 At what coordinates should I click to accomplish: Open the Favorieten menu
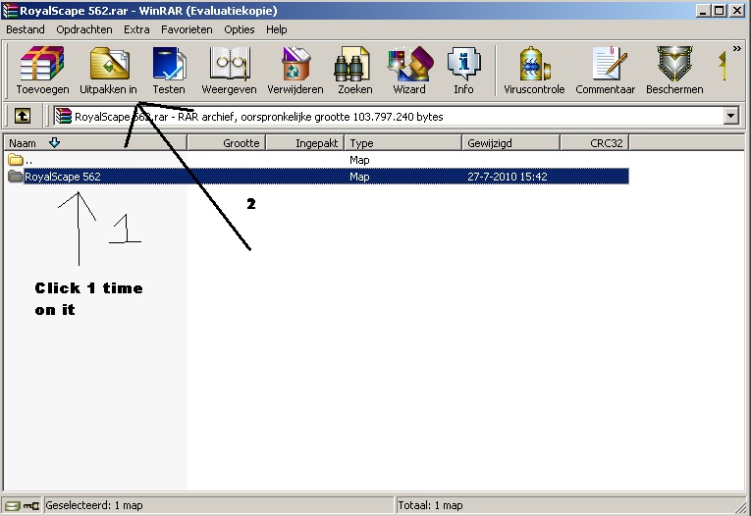[x=187, y=29]
